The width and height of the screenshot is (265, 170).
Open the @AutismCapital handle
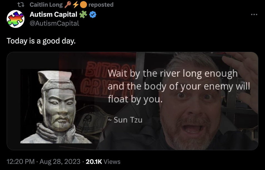[x=54, y=23]
